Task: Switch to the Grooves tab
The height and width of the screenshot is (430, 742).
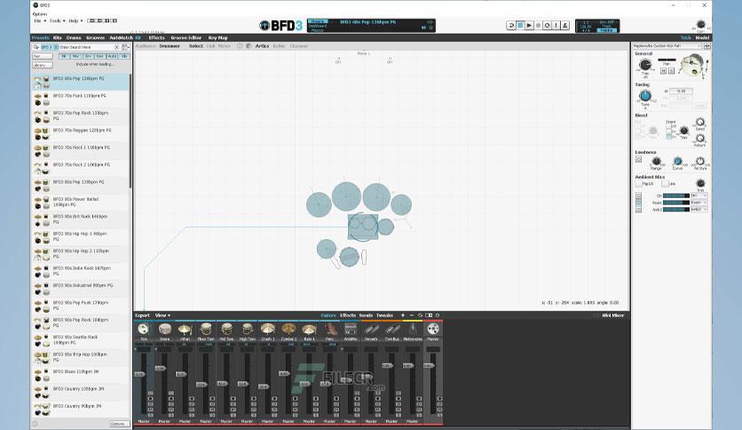Action: coord(95,38)
